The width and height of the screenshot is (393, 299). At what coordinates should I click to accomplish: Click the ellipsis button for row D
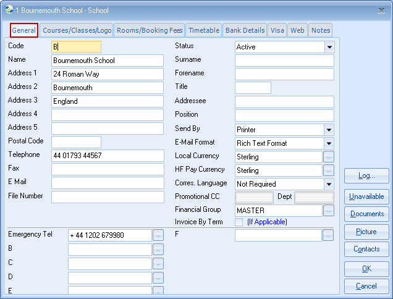pyautogui.click(x=158, y=278)
